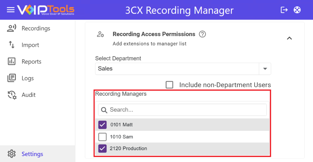Click the help lifebuoy icon
The height and width of the screenshot is (162, 313).
click(297, 10)
